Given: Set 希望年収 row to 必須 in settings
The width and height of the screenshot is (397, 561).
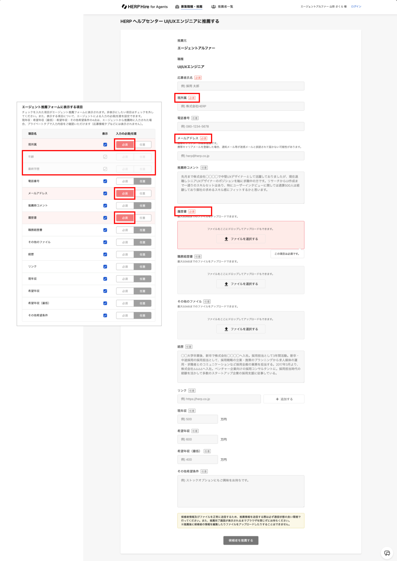Looking at the screenshot, I should pyautogui.click(x=125, y=291).
